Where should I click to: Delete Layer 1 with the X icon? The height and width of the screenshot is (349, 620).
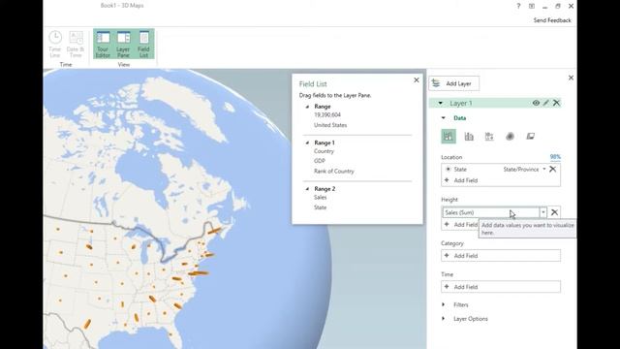[556, 103]
